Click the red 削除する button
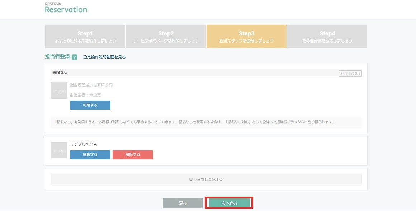 pos(133,155)
